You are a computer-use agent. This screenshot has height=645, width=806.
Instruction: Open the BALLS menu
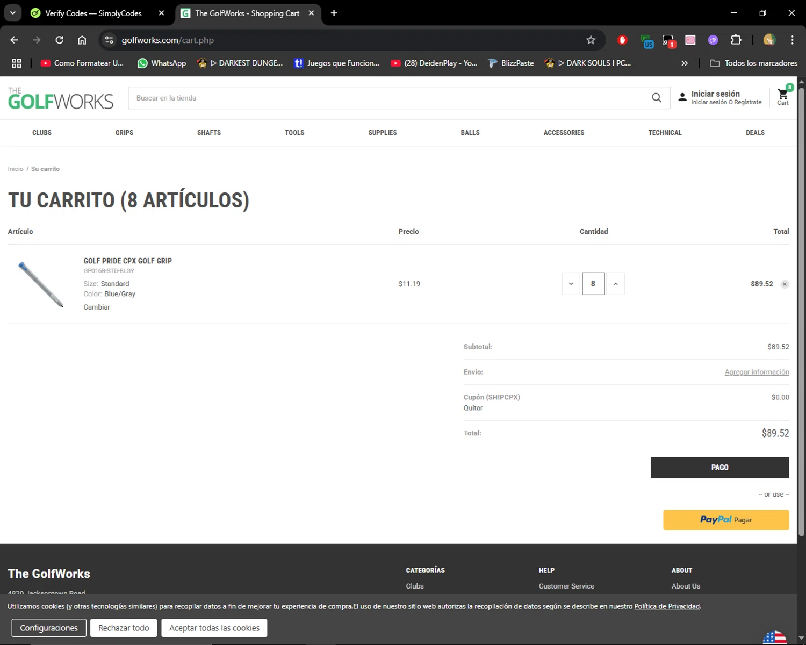pyautogui.click(x=470, y=133)
